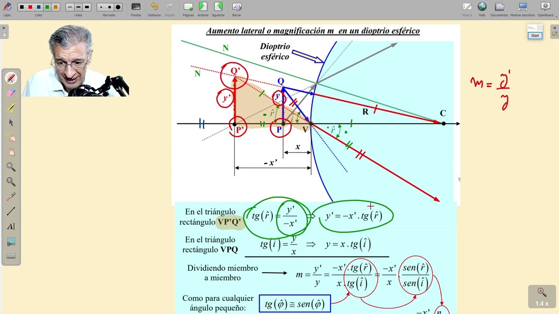Select the interact-with-items finger tool

[x=11, y=137]
